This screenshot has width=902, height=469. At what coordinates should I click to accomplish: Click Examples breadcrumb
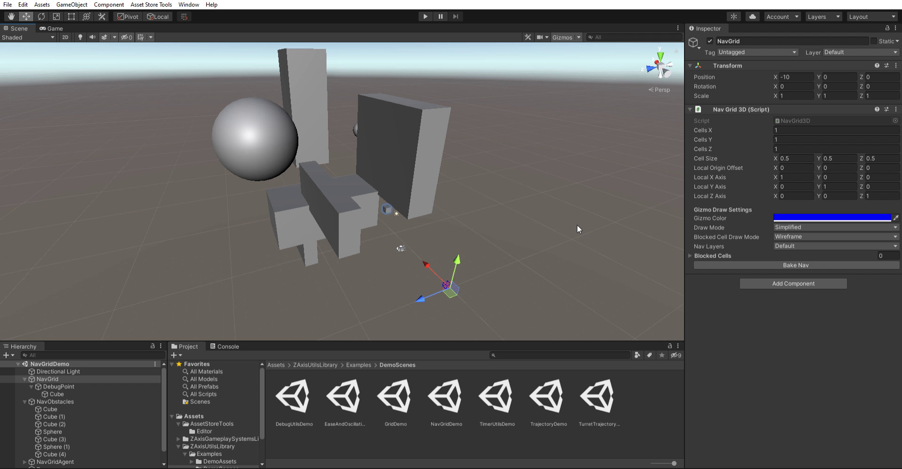click(x=358, y=365)
